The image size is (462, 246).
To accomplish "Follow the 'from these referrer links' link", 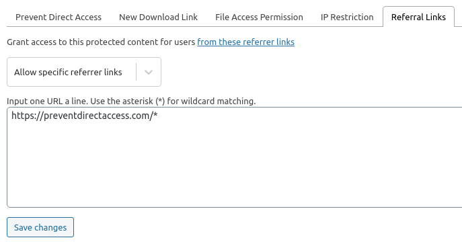I will click(x=245, y=42).
